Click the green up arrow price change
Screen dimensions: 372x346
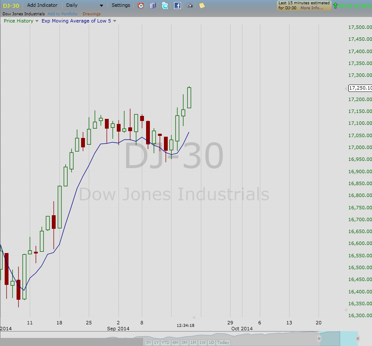tap(335, 6)
